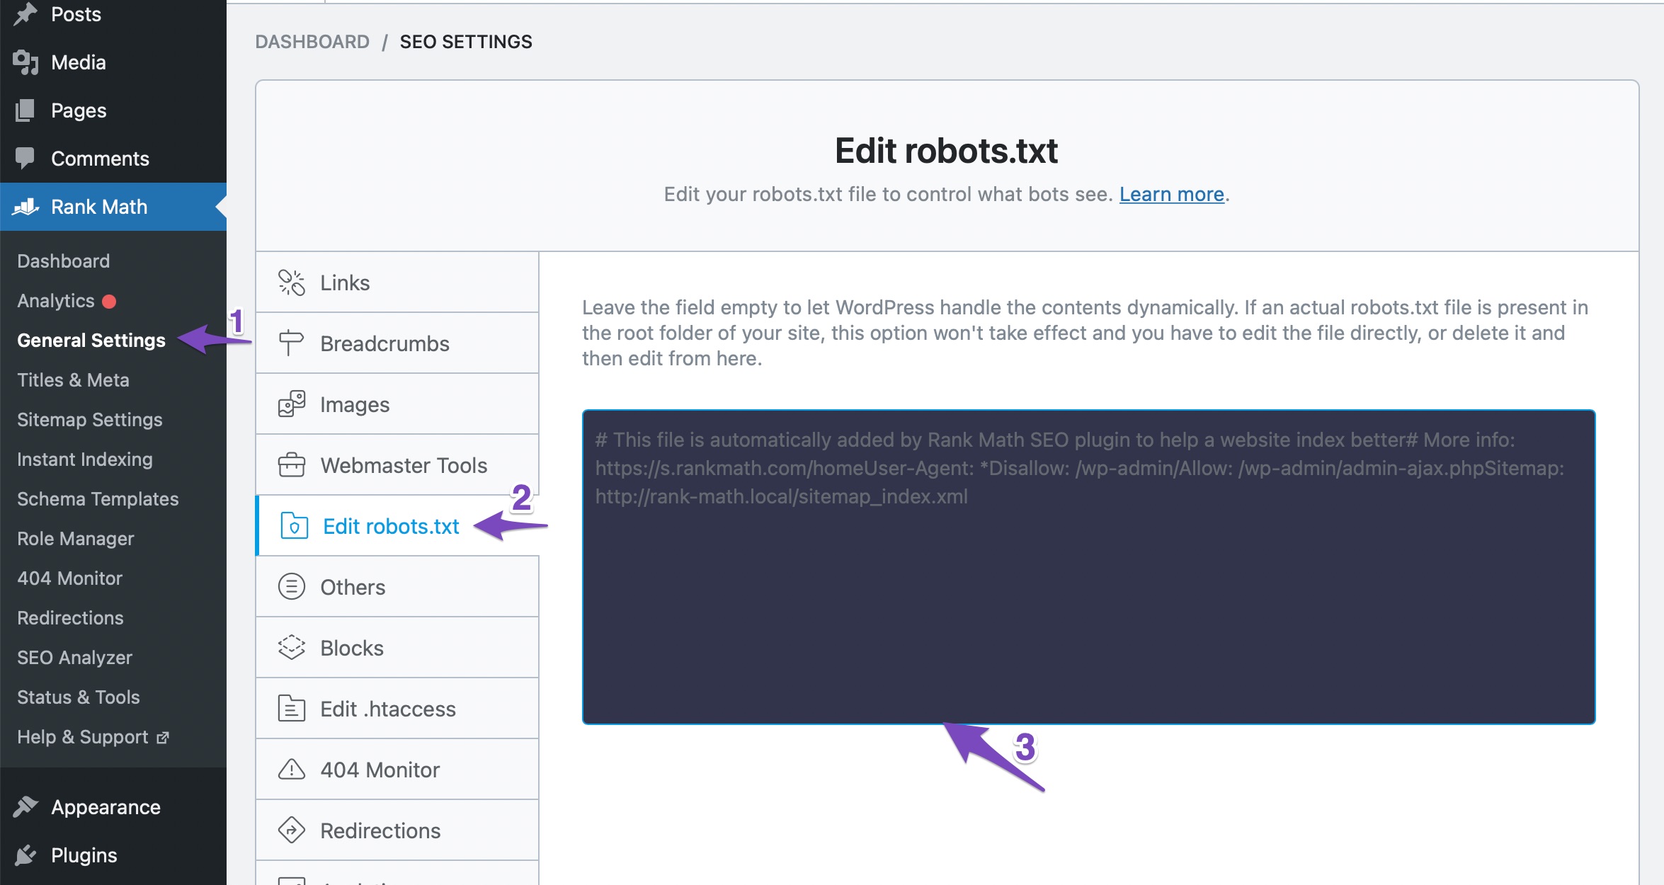1664x885 pixels.
Task: Click the Images icon in sidebar
Action: 290,404
